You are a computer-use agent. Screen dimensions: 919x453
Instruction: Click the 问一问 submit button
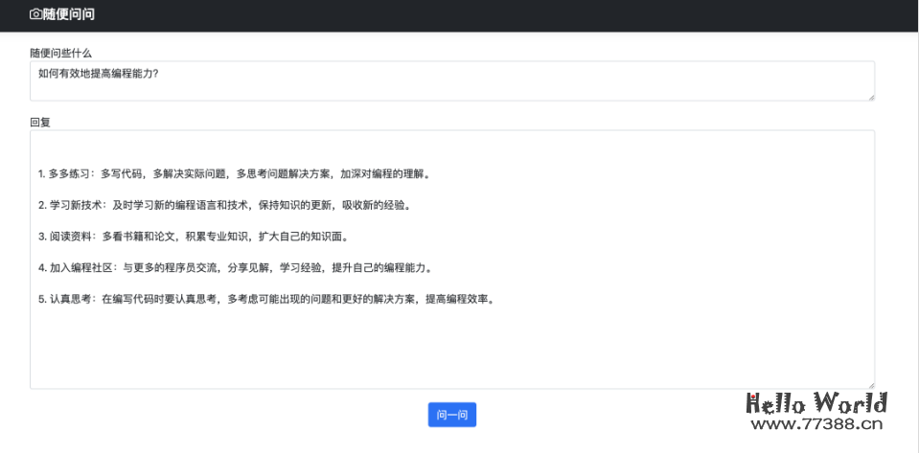click(452, 415)
